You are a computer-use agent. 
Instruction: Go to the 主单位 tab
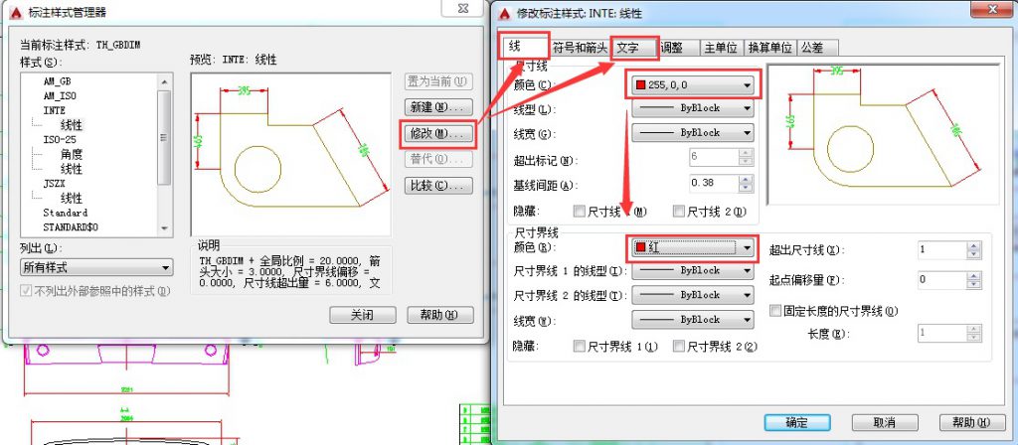point(720,47)
